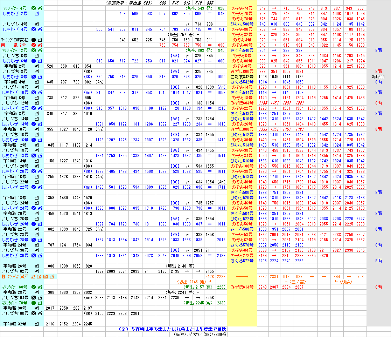The width and height of the screenshot is (391, 337).
Task: Click the blue seat icon beside しおかぜ 8号
Action: (x=40, y=77)
